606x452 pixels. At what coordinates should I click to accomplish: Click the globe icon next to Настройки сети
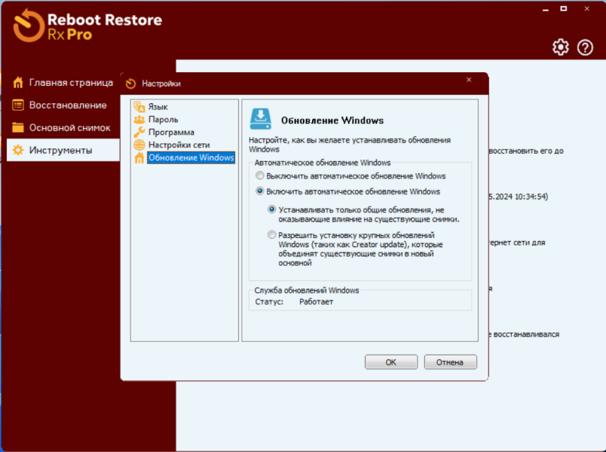click(x=139, y=145)
